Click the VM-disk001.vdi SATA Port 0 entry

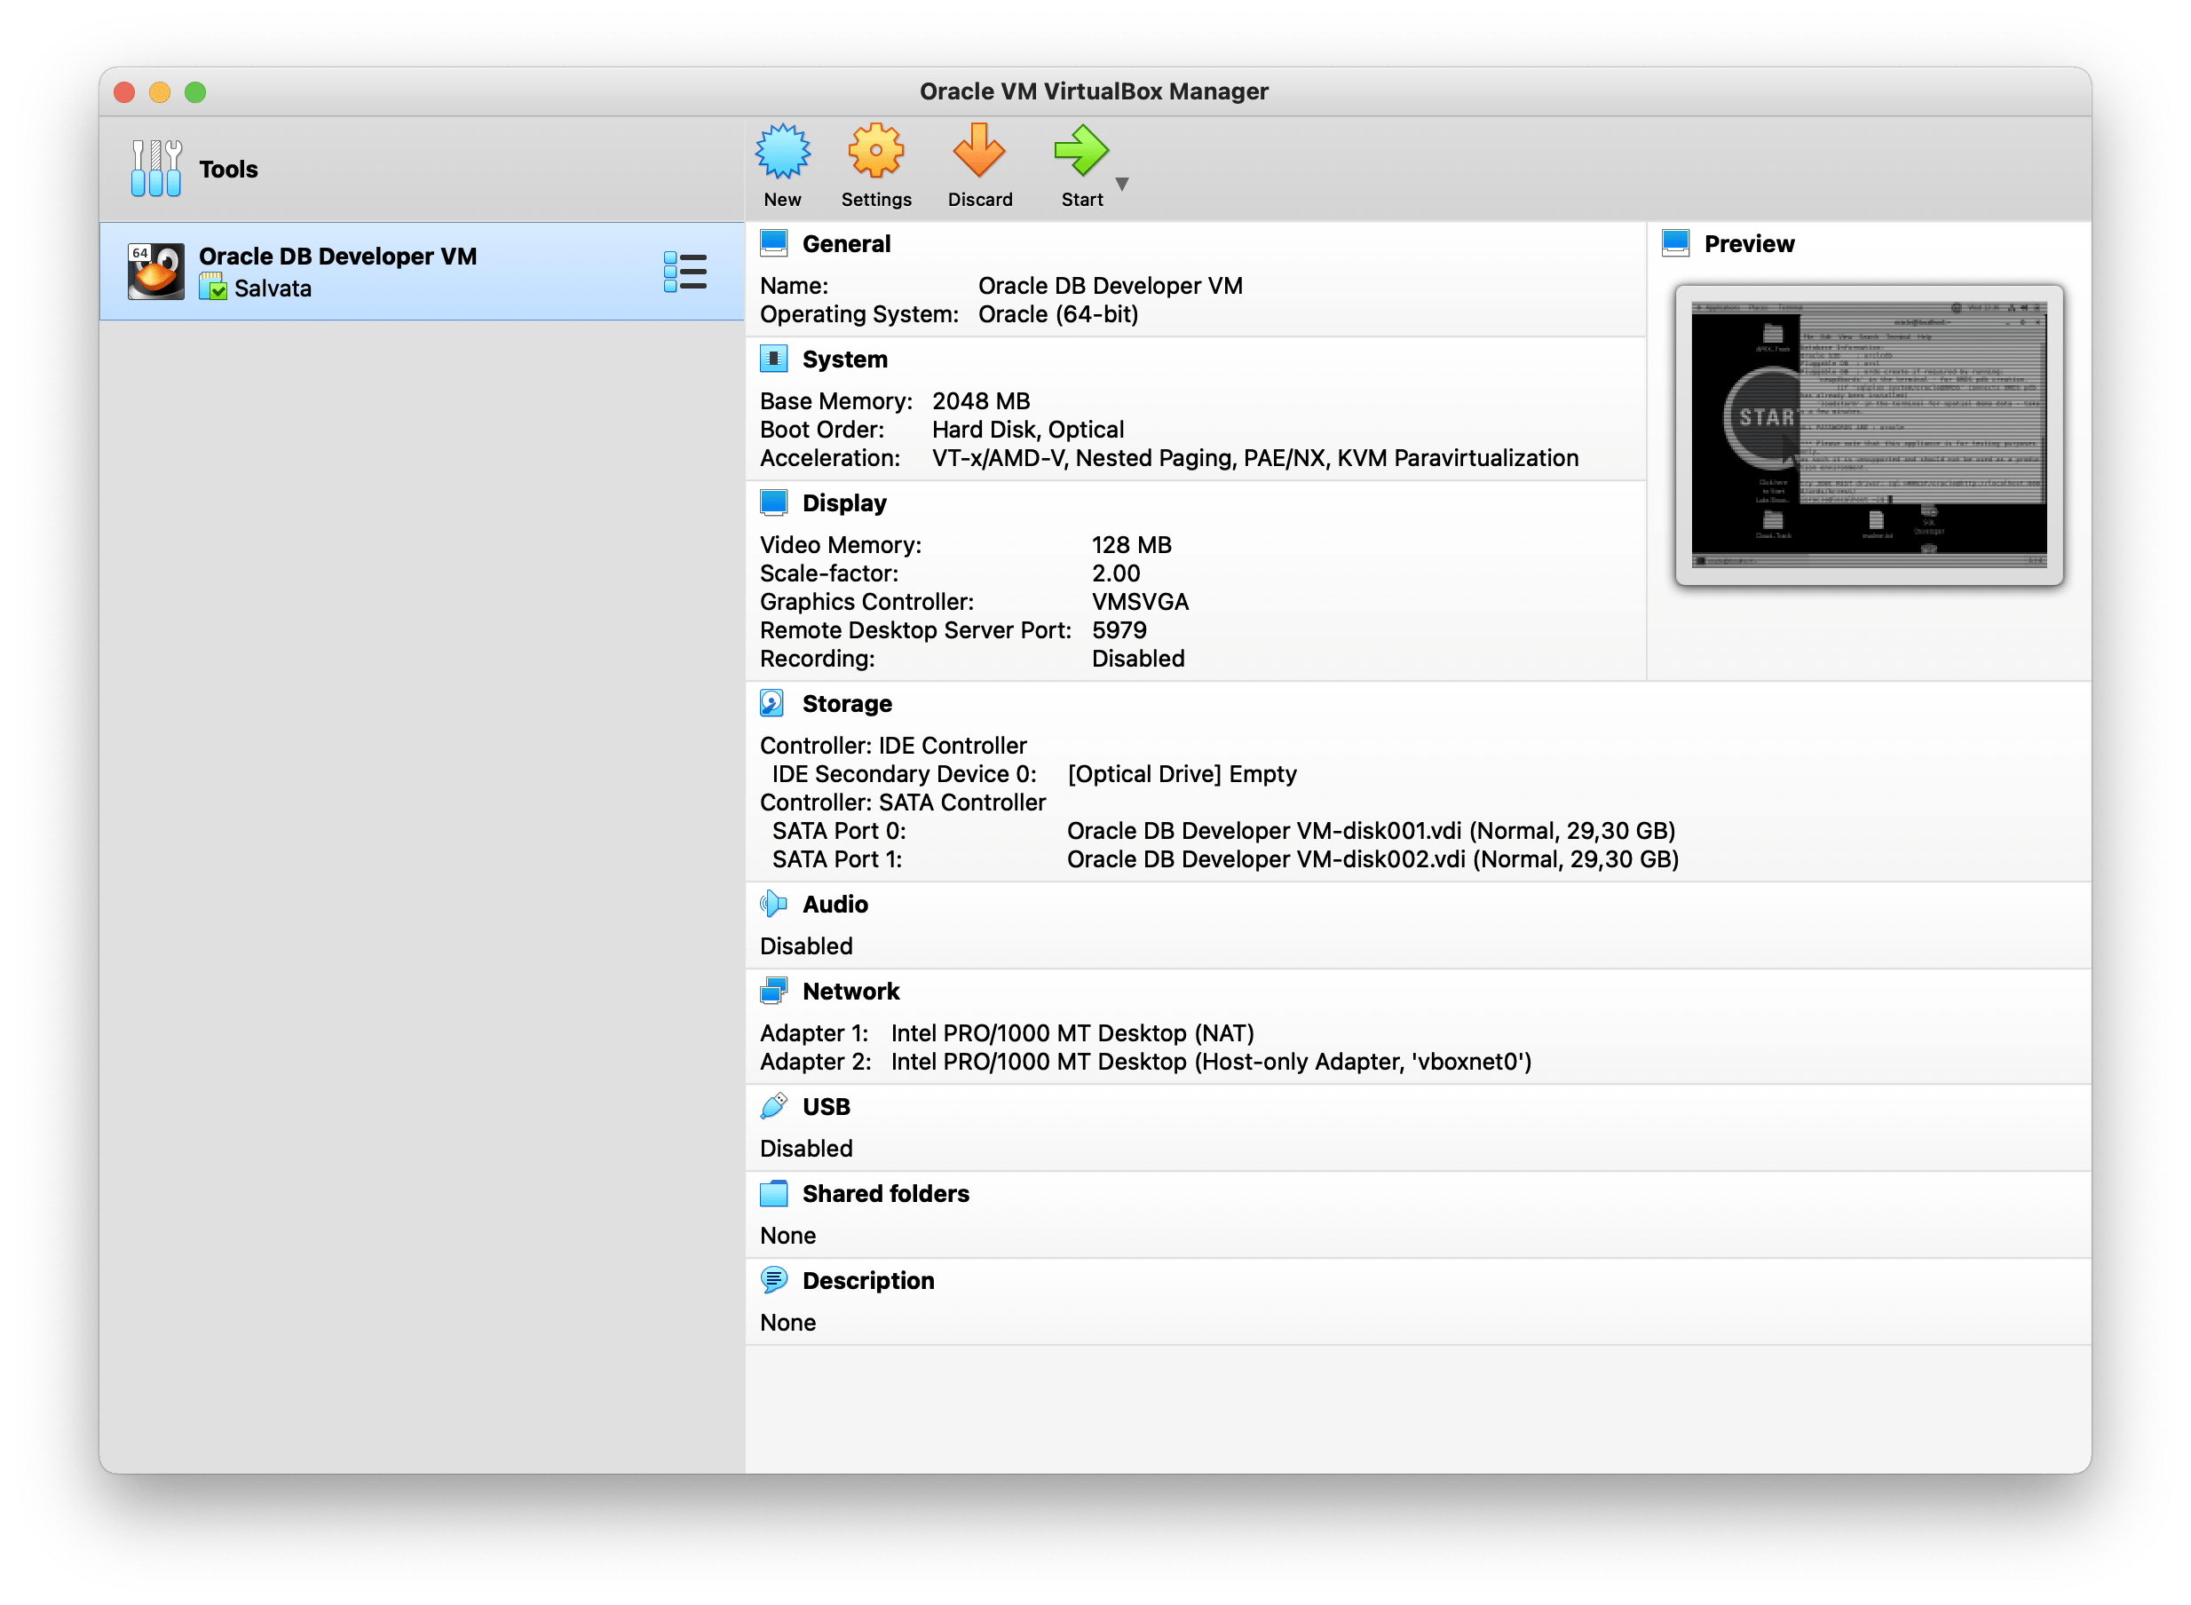pyautogui.click(x=1371, y=831)
